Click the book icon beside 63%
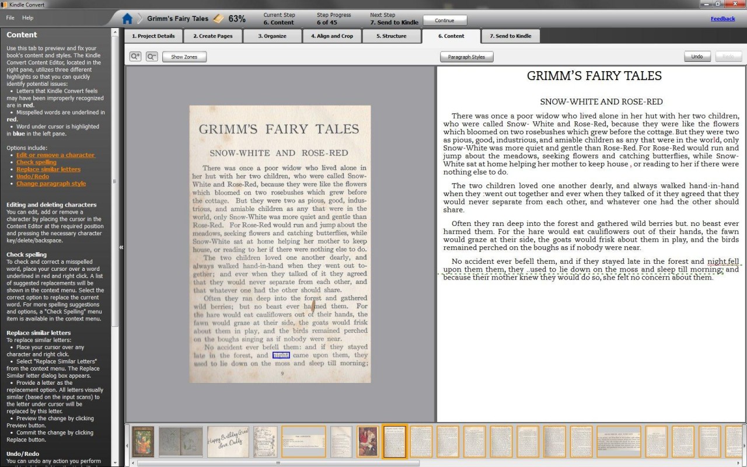The height and width of the screenshot is (467, 747). click(x=218, y=19)
